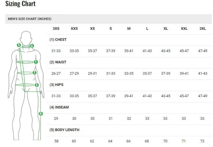Select the 3XL size column header

[203, 29]
